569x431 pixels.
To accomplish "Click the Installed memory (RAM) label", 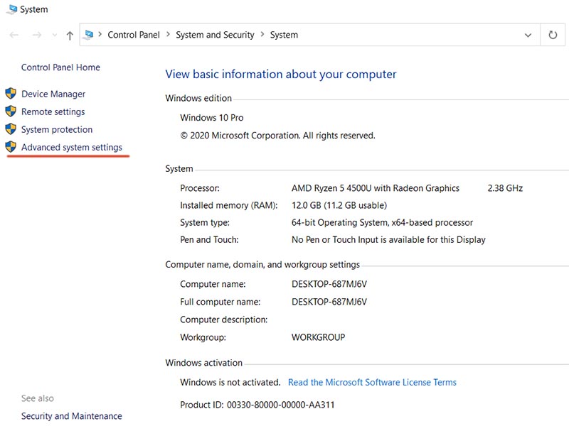I will [228, 205].
